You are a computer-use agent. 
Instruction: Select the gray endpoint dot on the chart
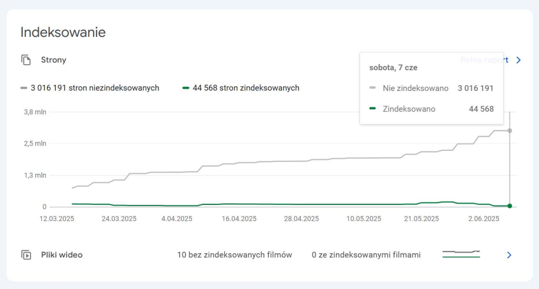coord(510,130)
